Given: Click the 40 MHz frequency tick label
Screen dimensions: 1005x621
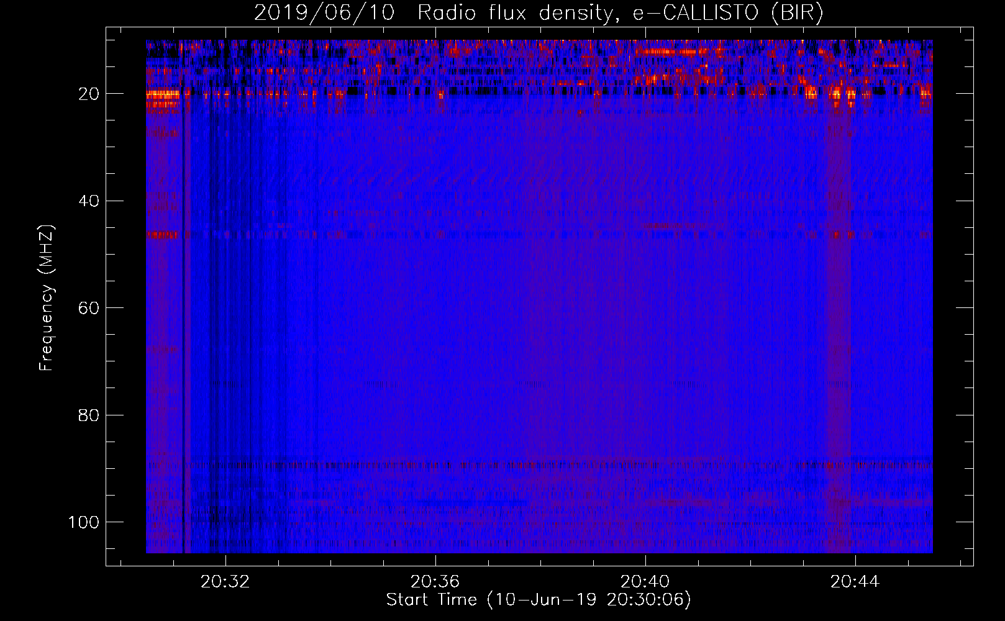Looking at the screenshot, I should [89, 201].
